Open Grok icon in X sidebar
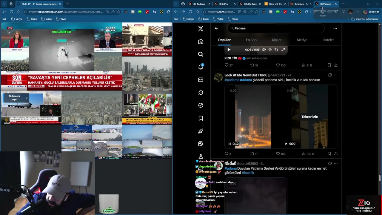The height and width of the screenshot is (215, 382). (201, 93)
